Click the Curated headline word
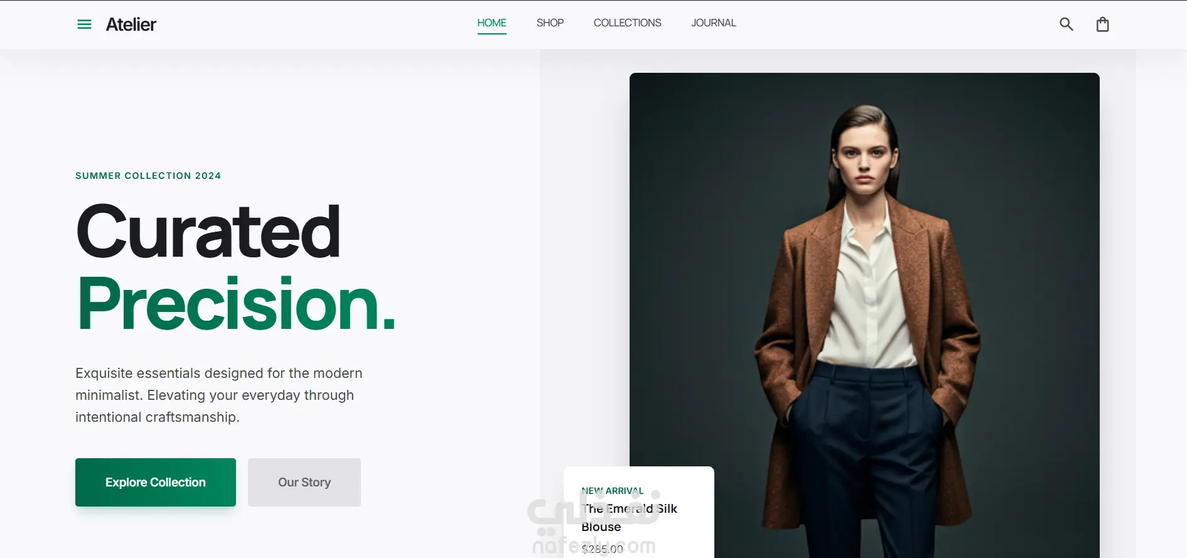1187x558 pixels. pos(208,232)
